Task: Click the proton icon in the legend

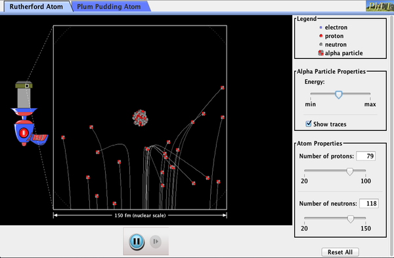Action: click(x=320, y=36)
